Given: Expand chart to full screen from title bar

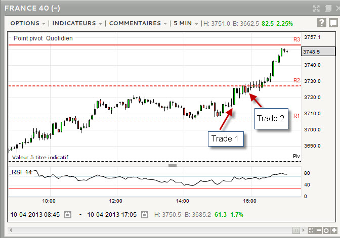Looking at the screenshot, I should coord(316,8).
